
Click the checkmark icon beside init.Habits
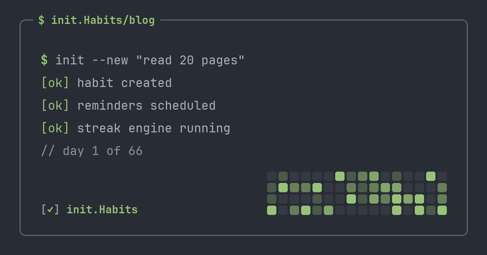pyautogui.click(x=50, y=210)
